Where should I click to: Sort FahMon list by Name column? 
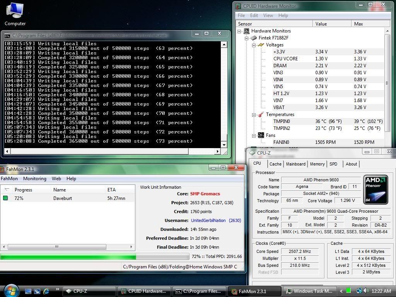click(77, 189)
